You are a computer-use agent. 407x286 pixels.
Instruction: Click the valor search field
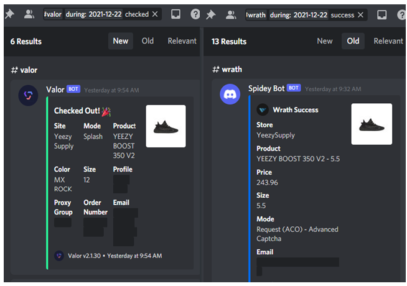pyautogui.click(x=103, y=14)
